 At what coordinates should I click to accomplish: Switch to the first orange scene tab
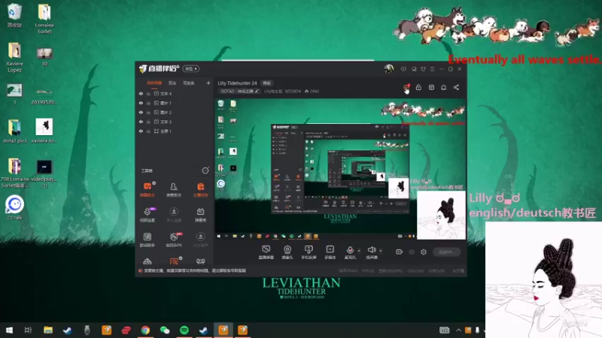[154, 83]
